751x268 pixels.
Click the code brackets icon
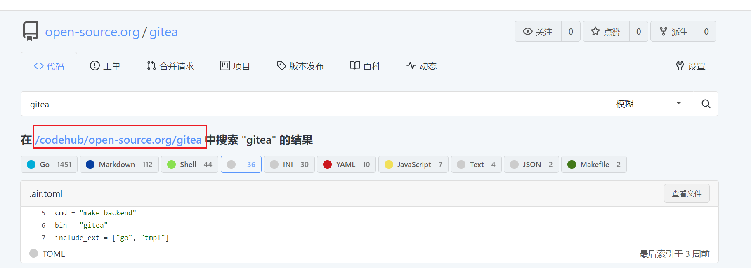39,66
